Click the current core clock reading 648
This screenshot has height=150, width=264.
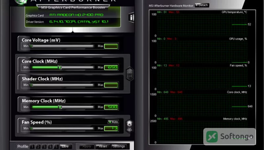pyautogui.click(x=250, y=106)
